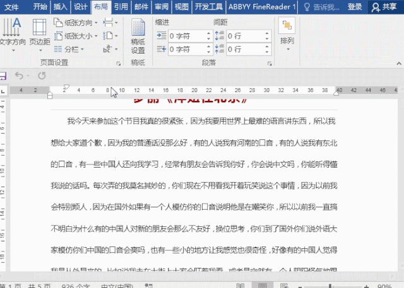Open the line numbers dropdown icon
Image resolution: width=404 pixels, height=288 pixels.
tap(110, 36)
